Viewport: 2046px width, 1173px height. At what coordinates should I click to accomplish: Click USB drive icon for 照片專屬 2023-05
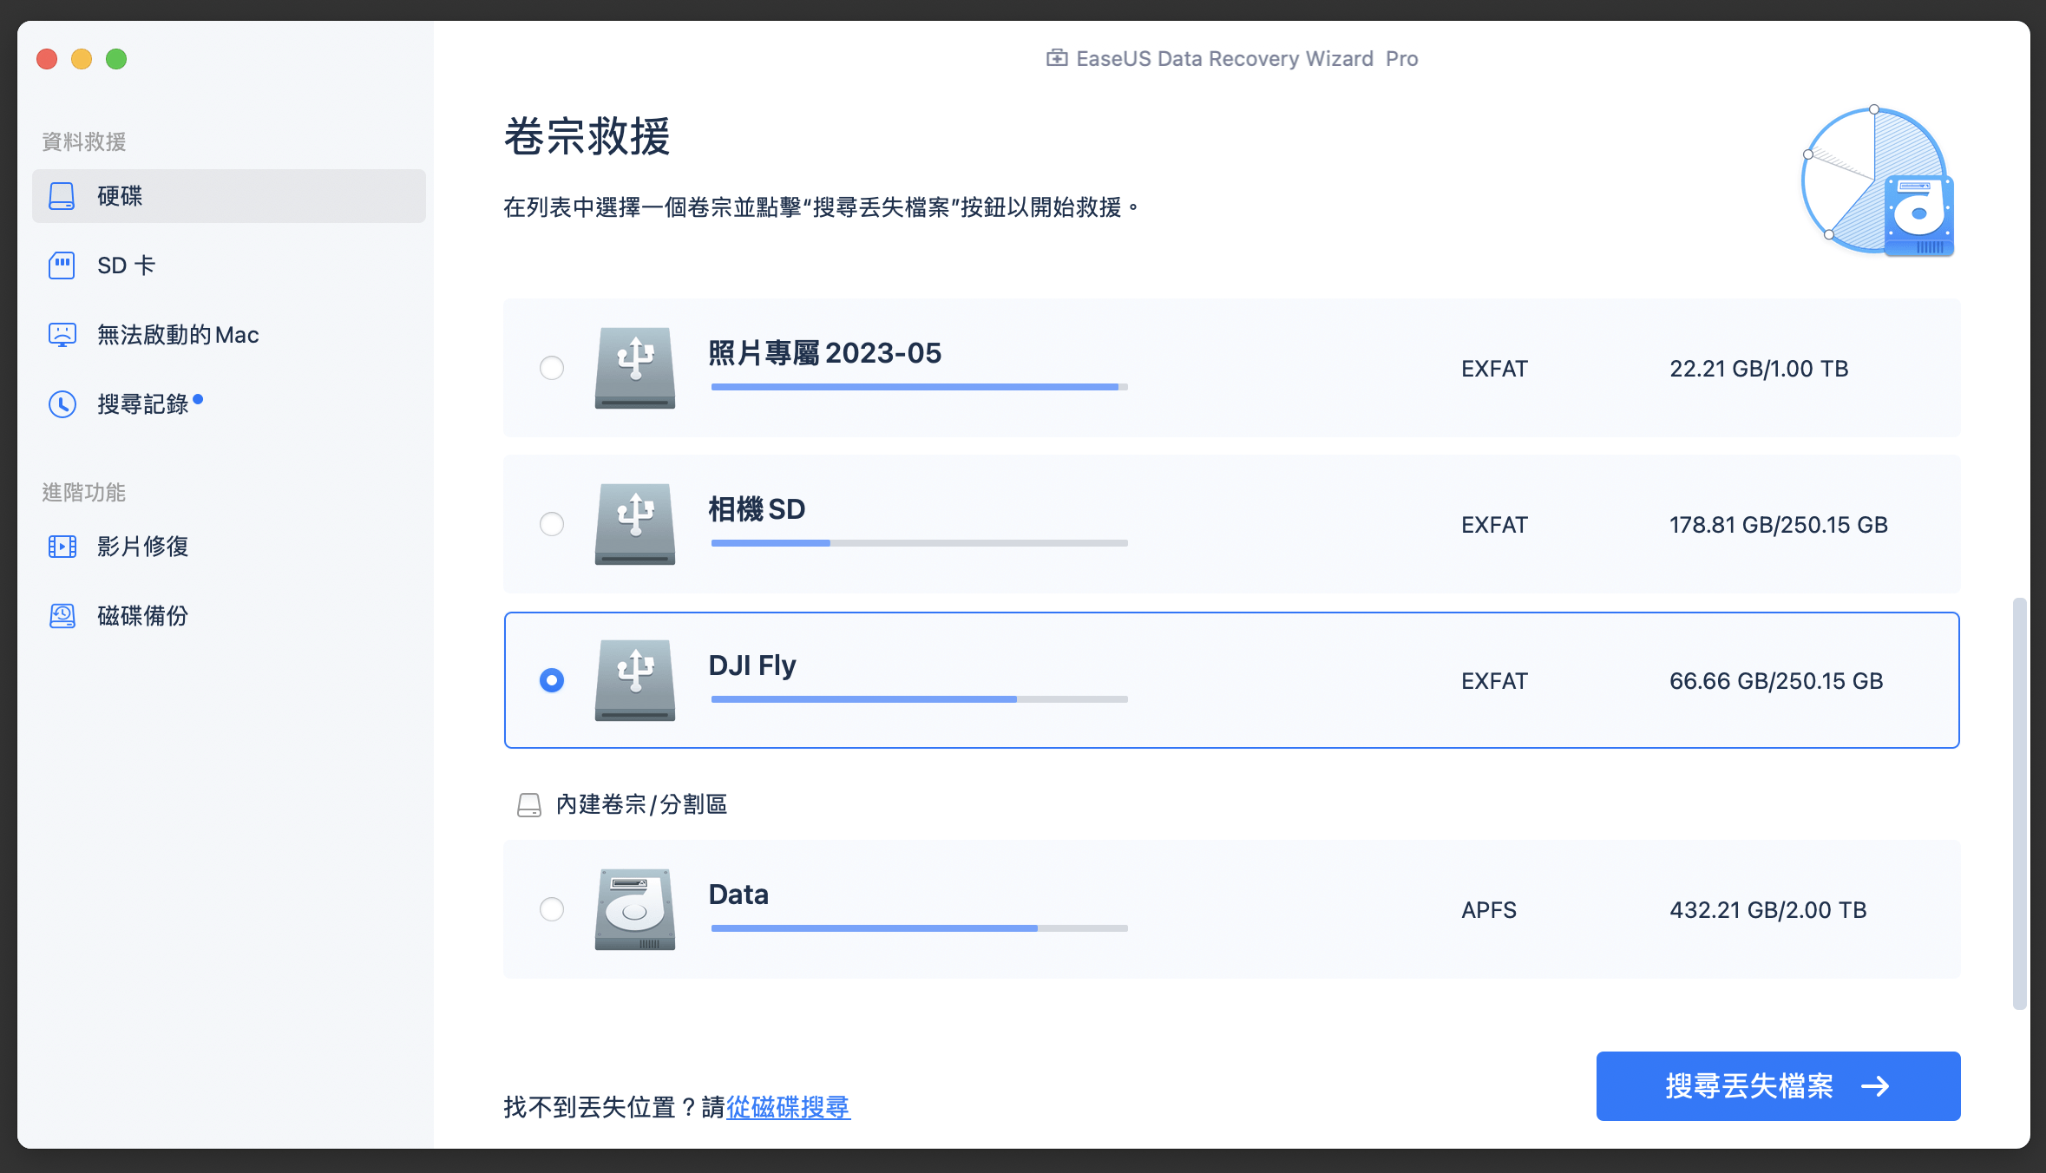(x=635, y=368)
